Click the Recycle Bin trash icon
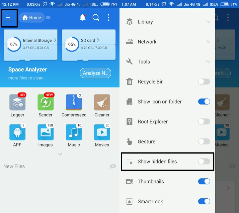The width and height of the screenshot is (239, 213). [129, 82]
